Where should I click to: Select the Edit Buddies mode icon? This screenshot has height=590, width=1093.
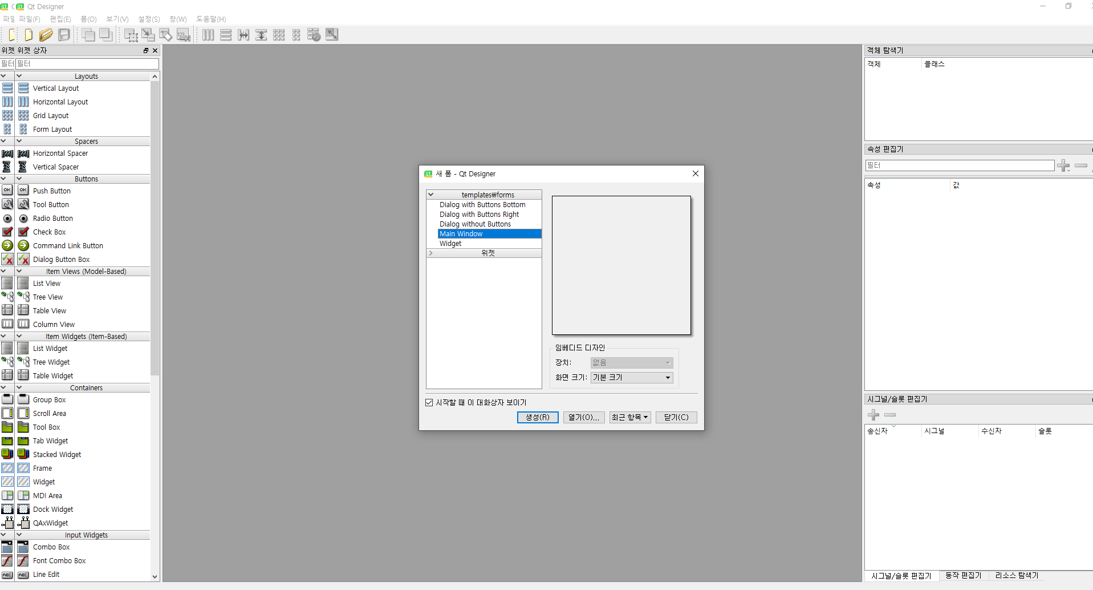pyautogui.click(x=166, y=35)
